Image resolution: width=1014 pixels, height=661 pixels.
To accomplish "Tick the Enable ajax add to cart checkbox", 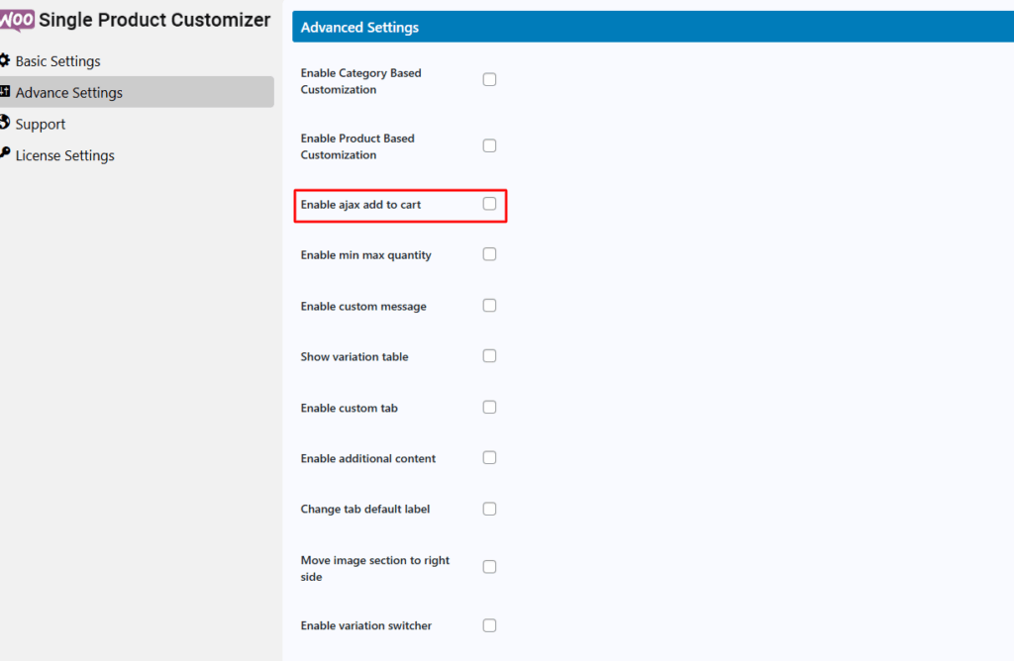I will point(489,204).
